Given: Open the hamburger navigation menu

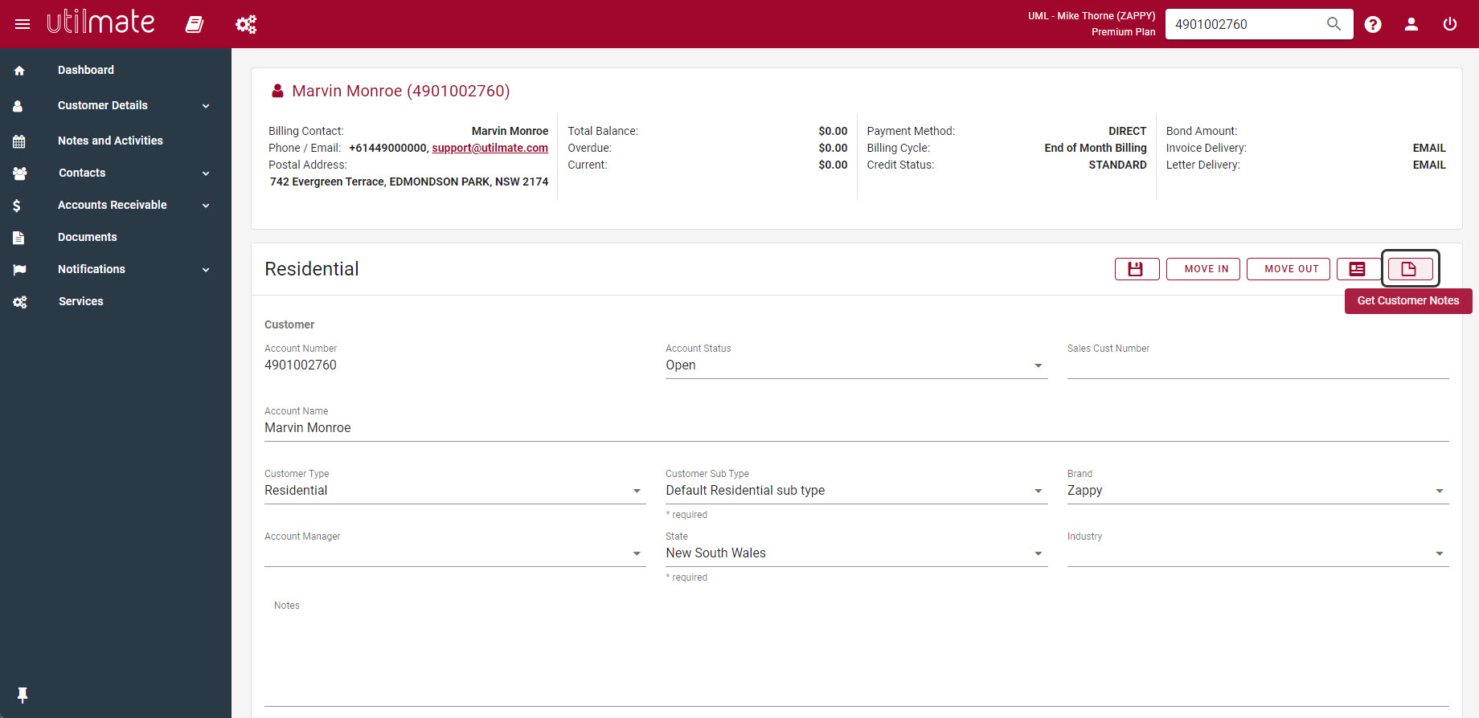Looking at the screenshot, I should pos(23,24).
